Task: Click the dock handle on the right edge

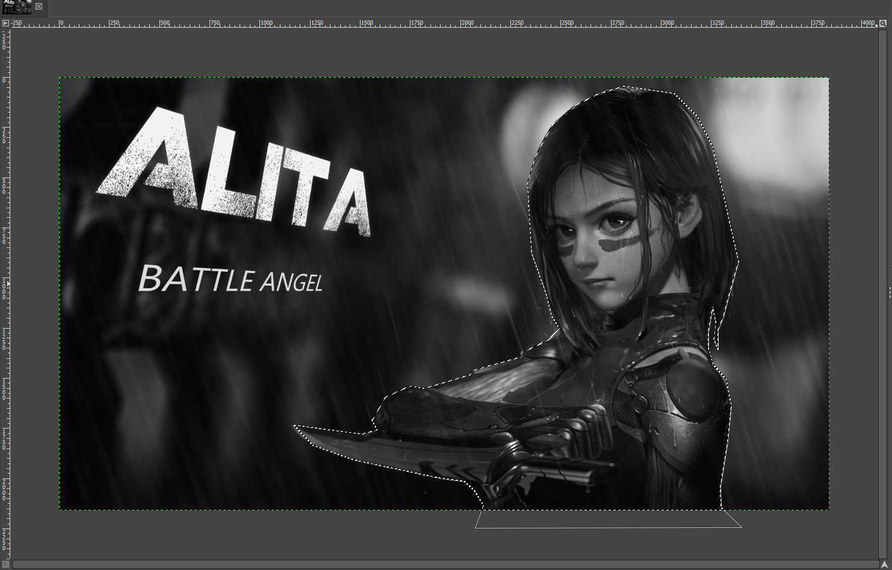Action: 890,292
